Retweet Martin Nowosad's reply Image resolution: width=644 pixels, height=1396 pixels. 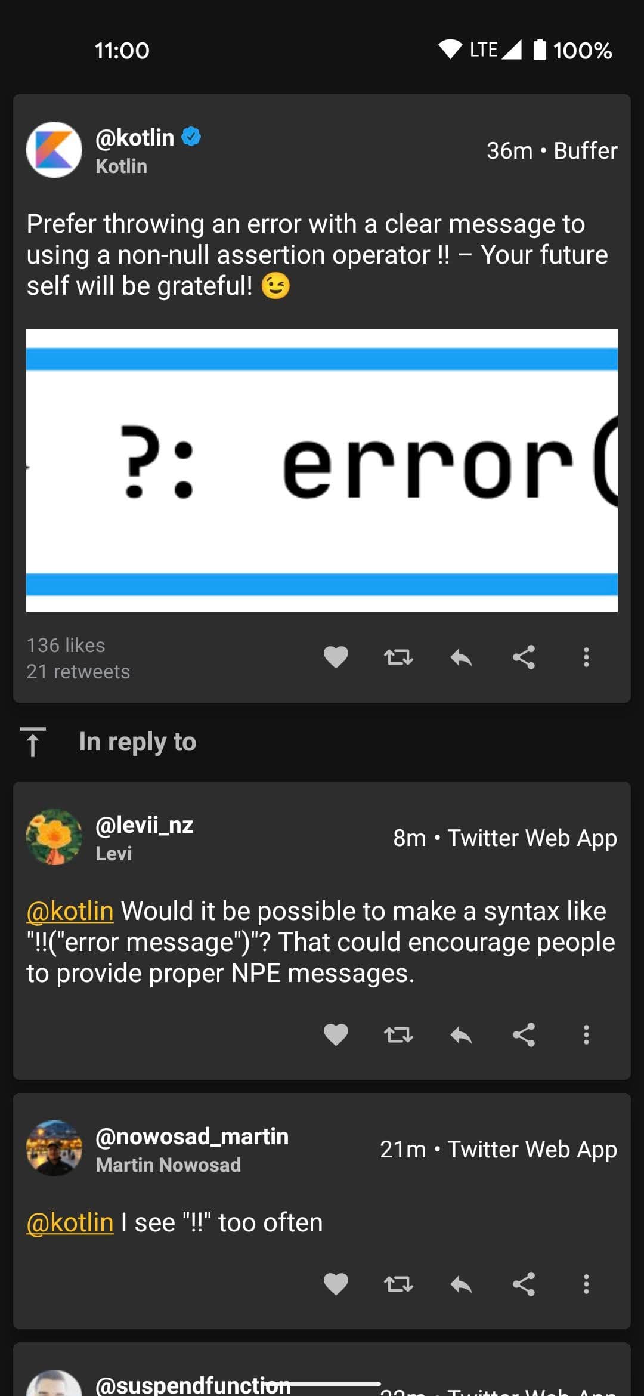click(398, 1284)
